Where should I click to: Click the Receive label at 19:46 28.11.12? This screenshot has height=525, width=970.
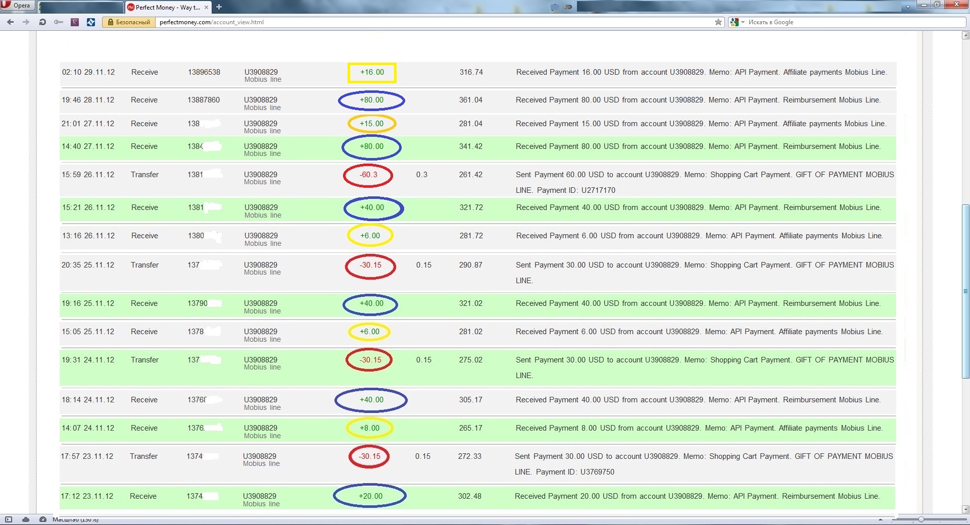click(144, 100)
